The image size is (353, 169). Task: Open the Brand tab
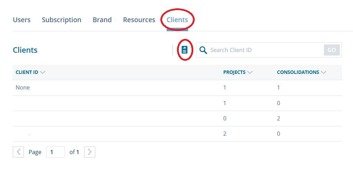(102, 20)
